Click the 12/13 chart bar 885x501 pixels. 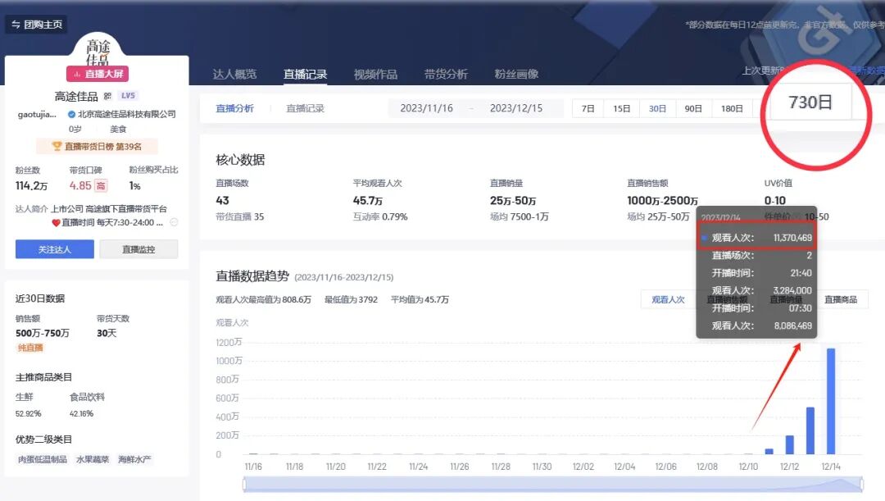(810, 430)
